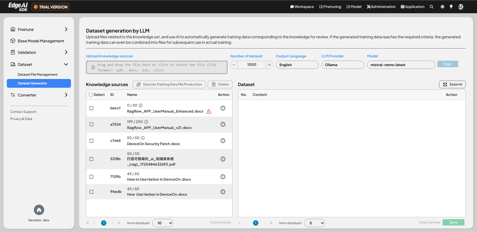Tick checkbox for row a7534
Screen dimensions: 477x232
click(91, 124)
